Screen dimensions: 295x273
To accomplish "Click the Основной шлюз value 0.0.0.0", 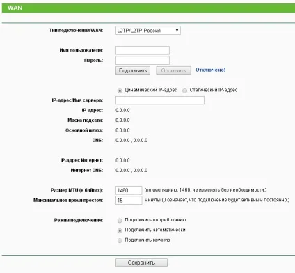I will coord(122,130).
